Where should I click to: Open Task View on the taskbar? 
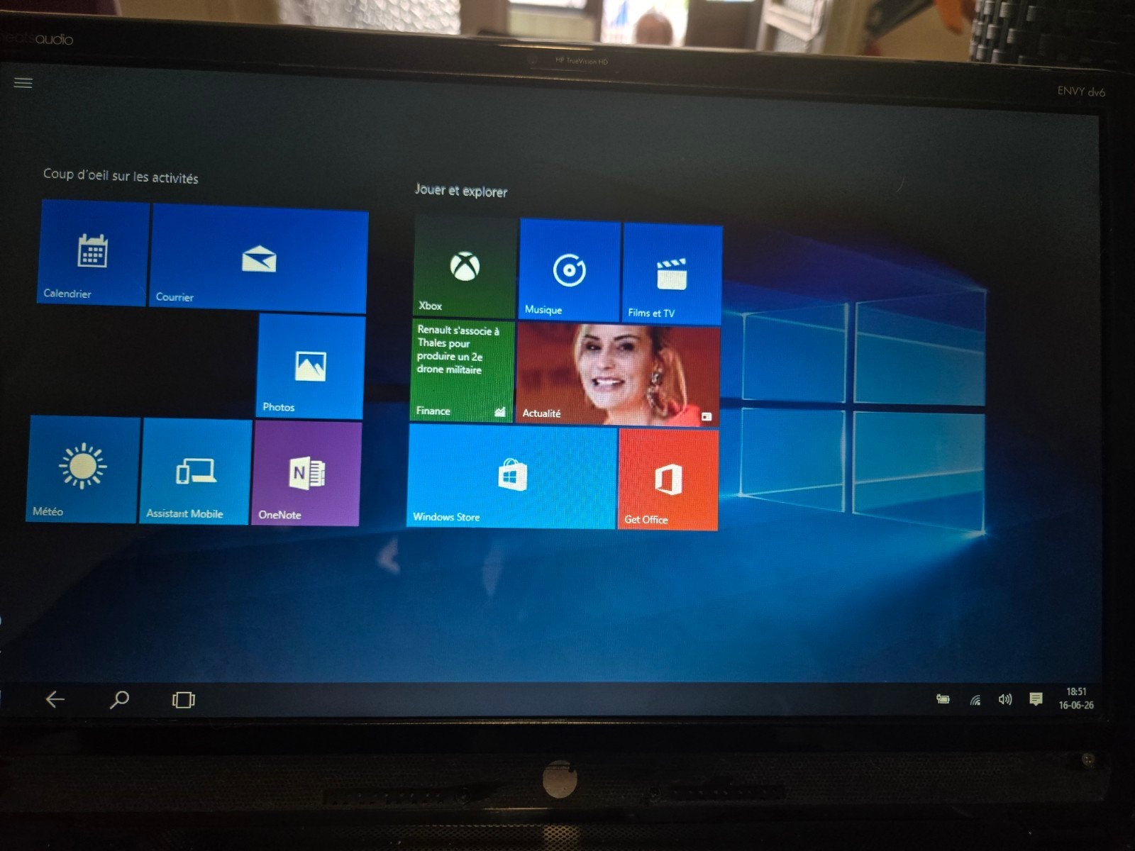pos(183,700)
